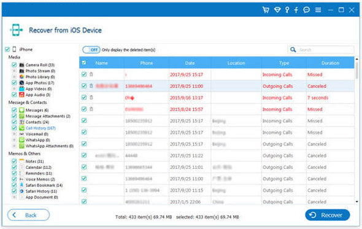Select App Document (0) category

click(x=42, y=197)
